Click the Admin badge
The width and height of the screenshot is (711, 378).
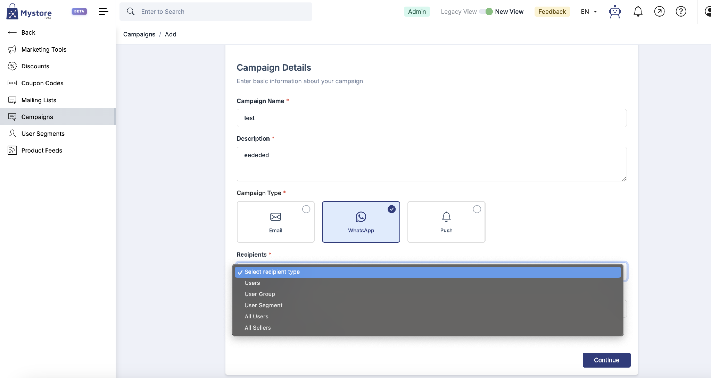(417, 12)
